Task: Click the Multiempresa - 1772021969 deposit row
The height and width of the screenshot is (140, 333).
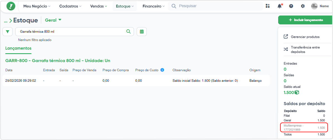Action: [304, 128]
